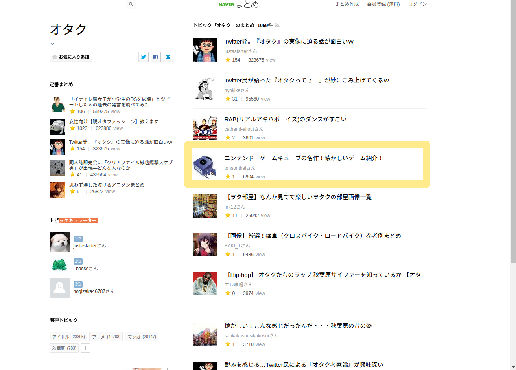The width and height of the screenshot is (516, 370).
Task: Click rapper thumbnail of Hip-hop article
Action: point(205,284)
